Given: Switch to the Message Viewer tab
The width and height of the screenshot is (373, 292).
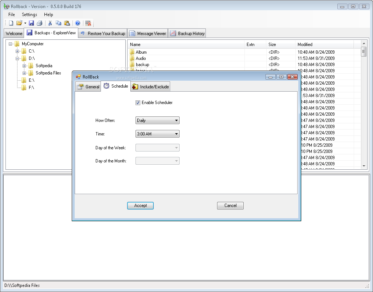Looking at the screenshot, I should coord(148,34).
